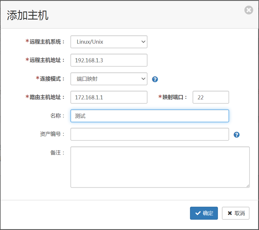
Task: Open the 远程主机系统 Linux/Unix dropdown
Action: 109,42
